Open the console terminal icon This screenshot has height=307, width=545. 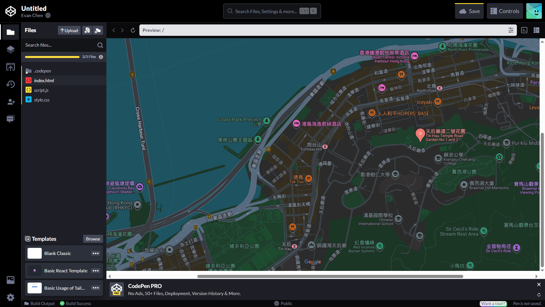tap(524, 30)
